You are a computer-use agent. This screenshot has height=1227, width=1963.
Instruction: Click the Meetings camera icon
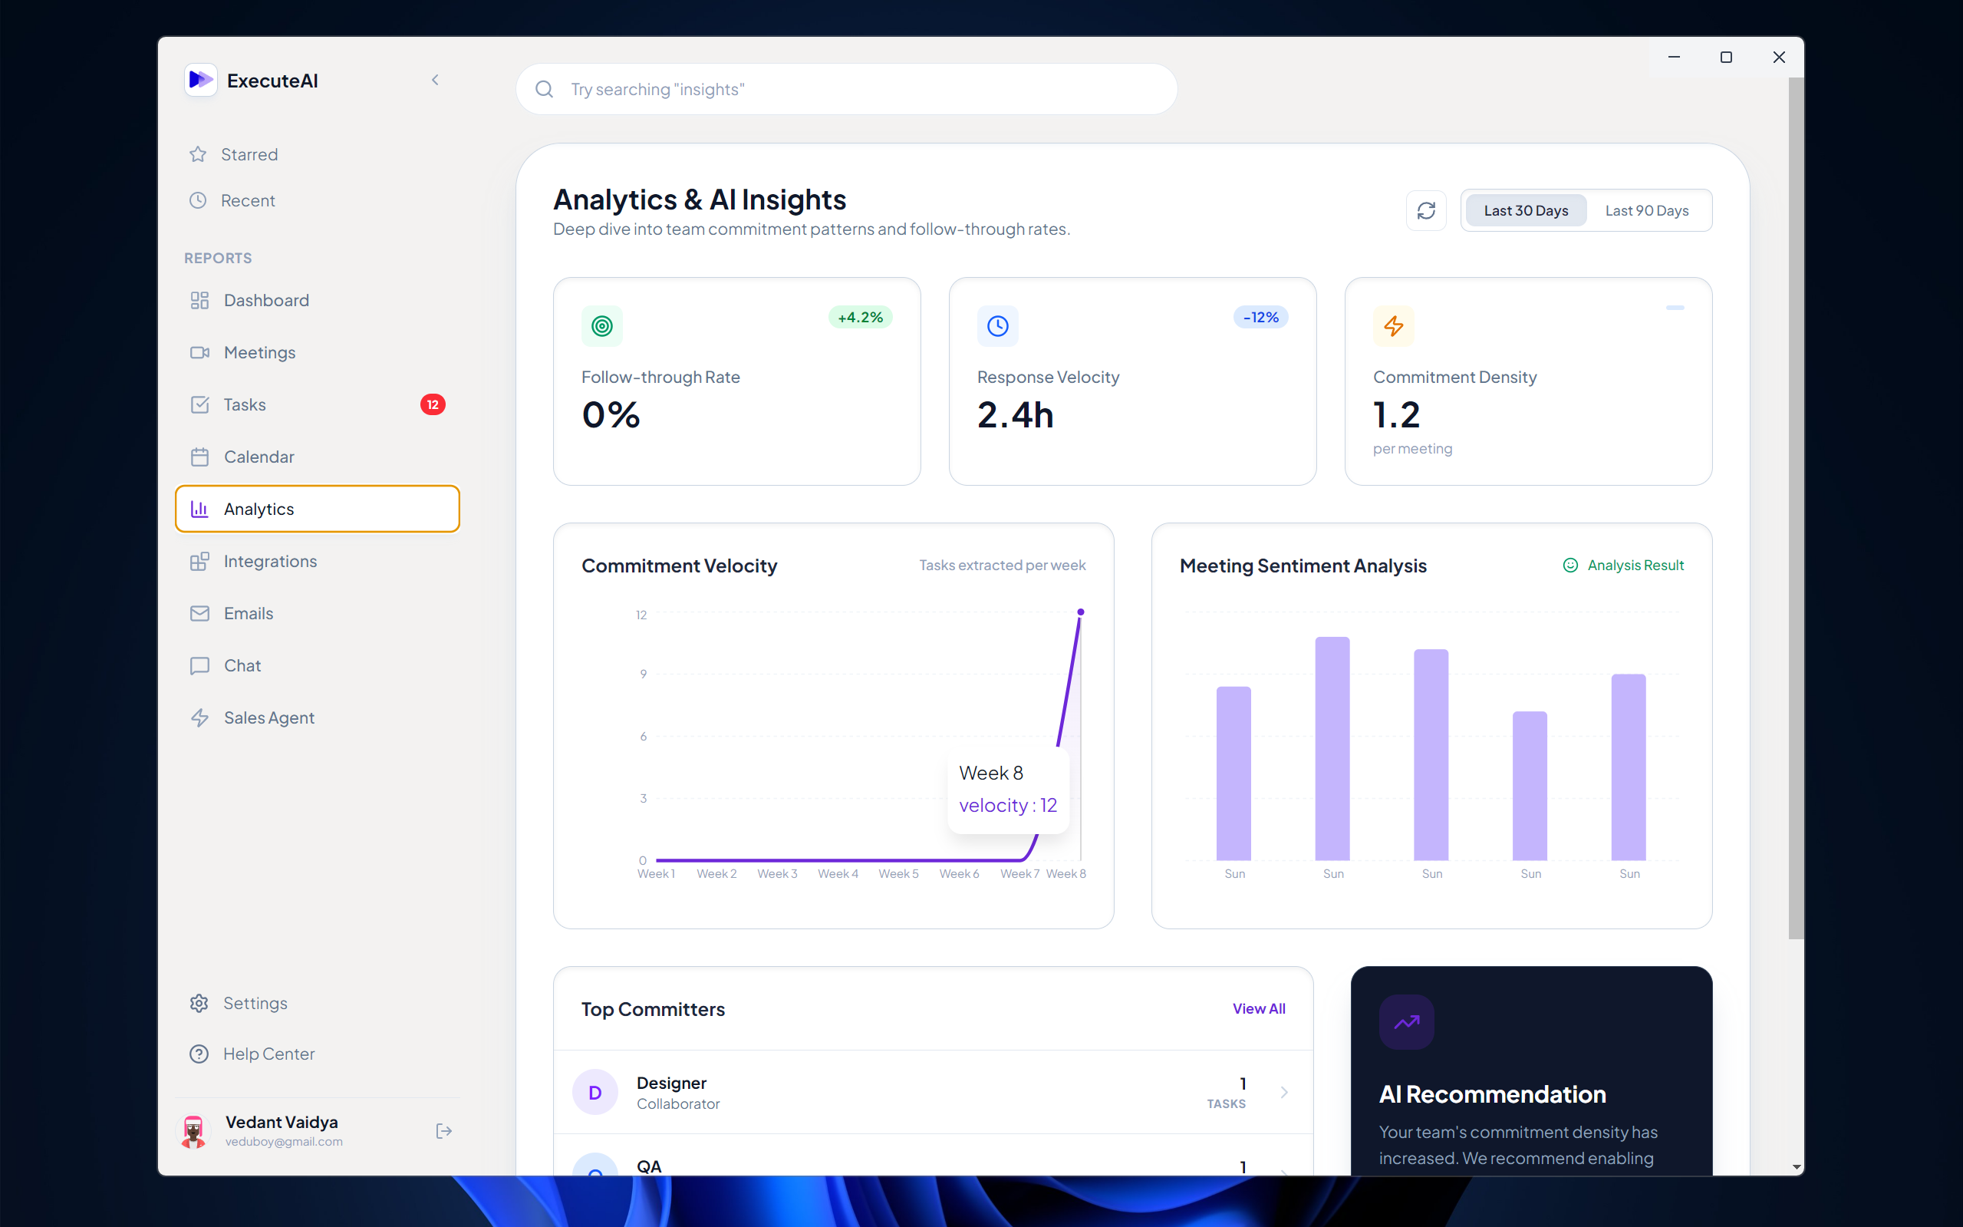pos(199,352)
